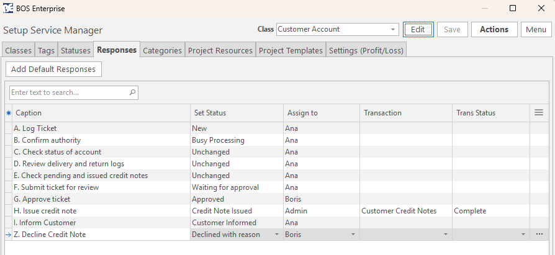This screenshot has height=255, width=555.
Task: Select D. Review delivery and return logs
Action: pyautogui.click(x=277, y=164)
